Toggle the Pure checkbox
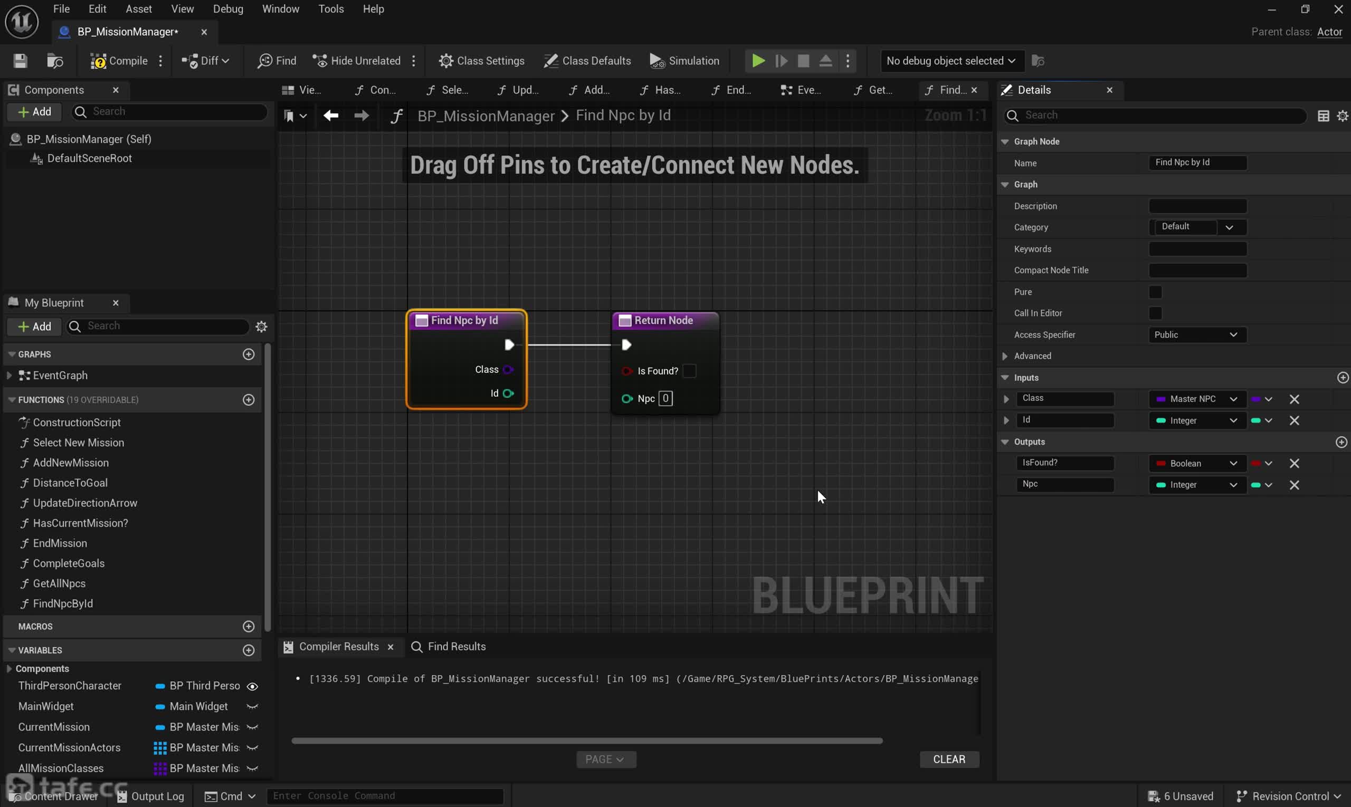The width and height of the screenshot is (1351, 807). (1155, 293)
